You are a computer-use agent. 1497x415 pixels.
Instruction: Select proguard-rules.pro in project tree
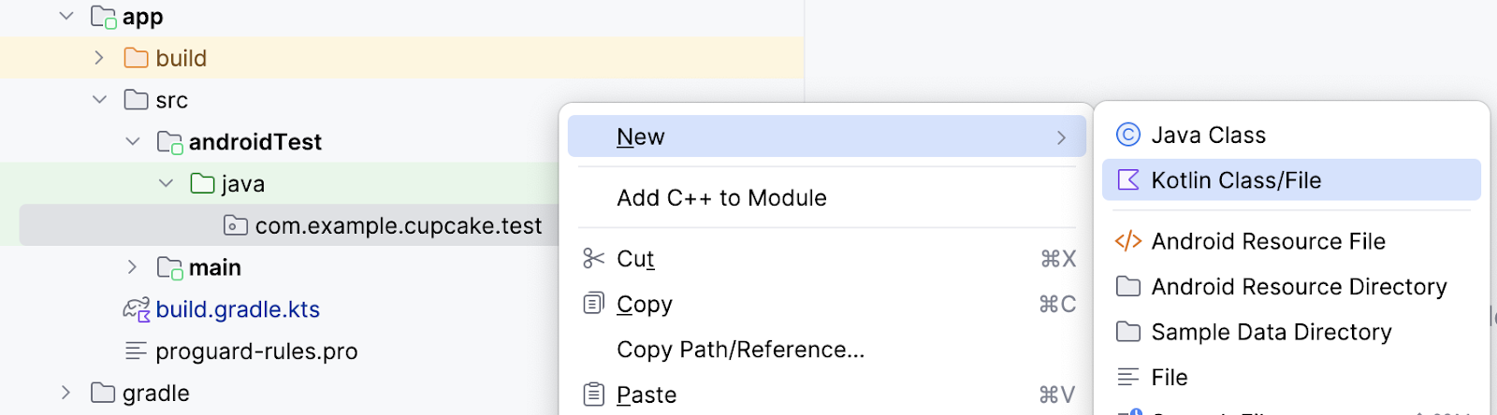click(256, 351)
